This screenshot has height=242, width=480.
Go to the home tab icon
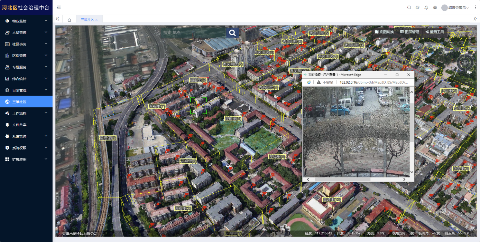(x=69, y=20)
